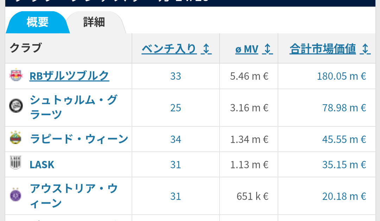Switch to the 詳細 tab

click(94, 22)
